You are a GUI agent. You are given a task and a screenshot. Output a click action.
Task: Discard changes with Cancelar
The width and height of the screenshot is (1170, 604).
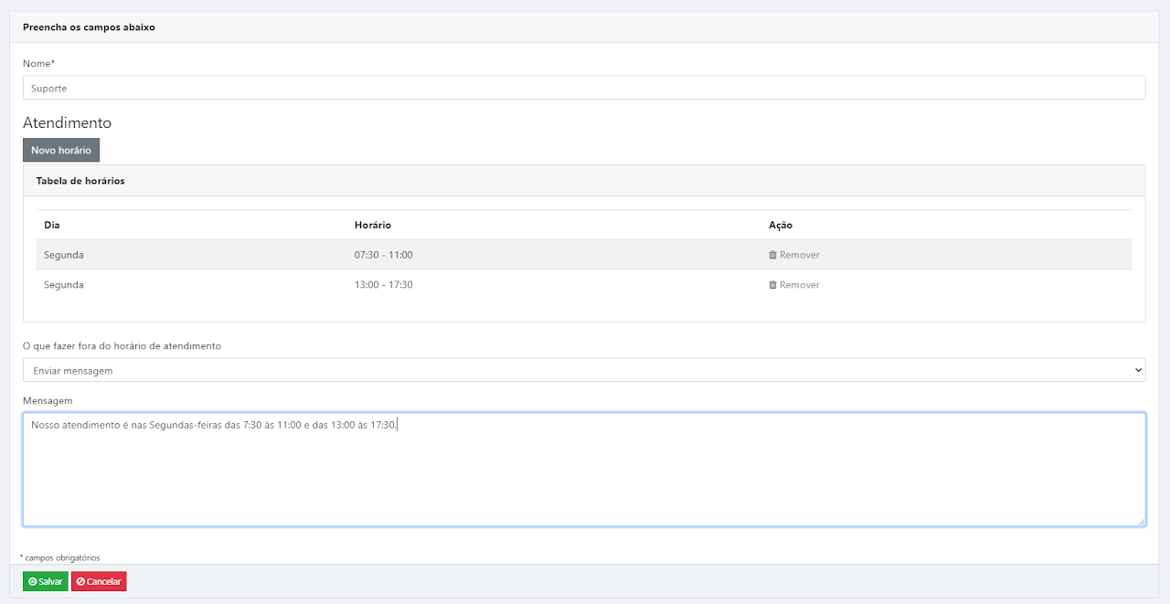pos(99,582)
